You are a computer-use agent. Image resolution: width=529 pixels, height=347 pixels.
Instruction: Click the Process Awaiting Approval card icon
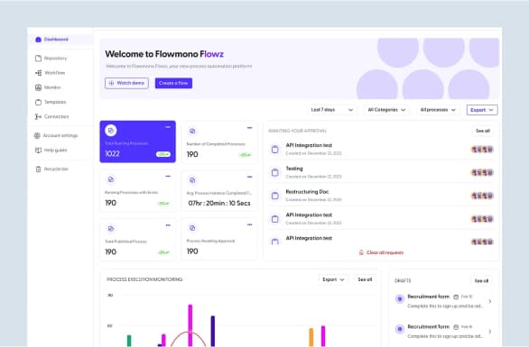click(192, 228)
